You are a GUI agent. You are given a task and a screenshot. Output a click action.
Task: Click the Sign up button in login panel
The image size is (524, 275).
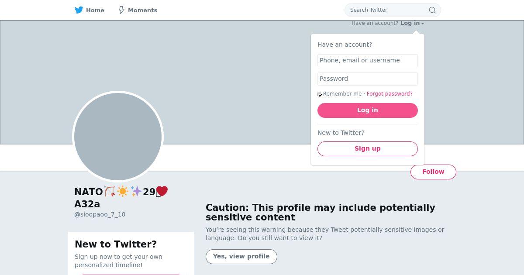coord(368,149)
